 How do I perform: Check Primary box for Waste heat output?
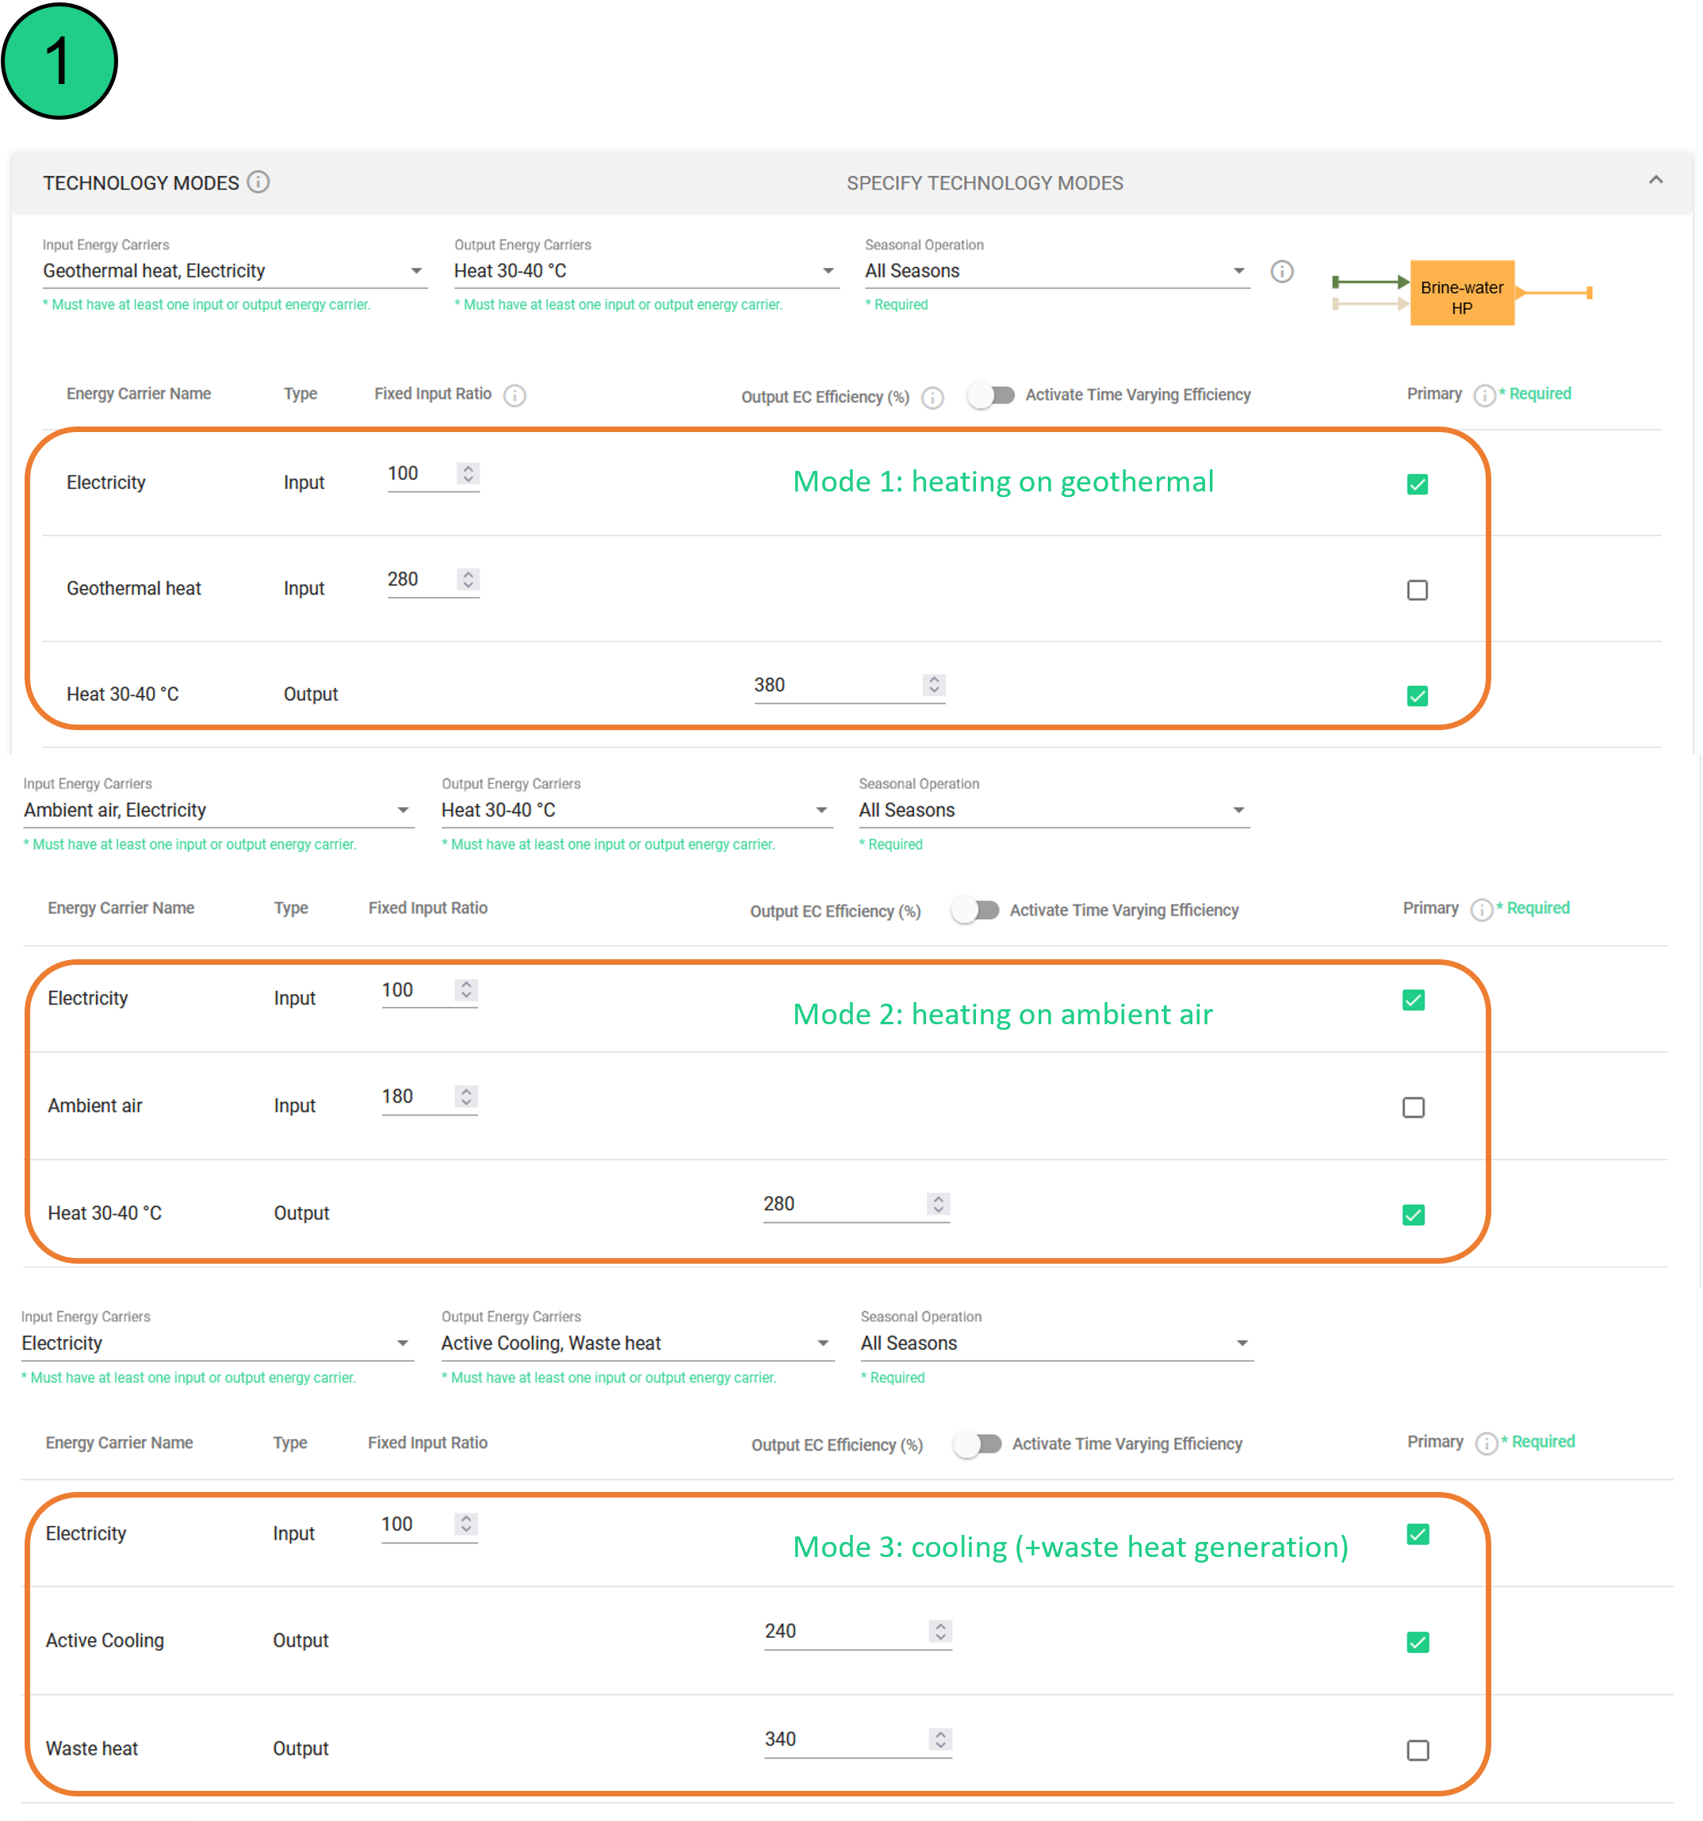1417,1750
